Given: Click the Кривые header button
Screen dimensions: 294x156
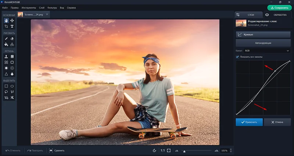Looking at the screenshot, I should [263, 35].
